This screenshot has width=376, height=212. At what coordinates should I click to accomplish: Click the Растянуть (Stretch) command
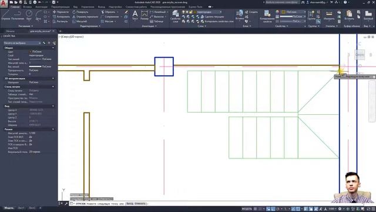pyautogui.click(x=60, y=21)
